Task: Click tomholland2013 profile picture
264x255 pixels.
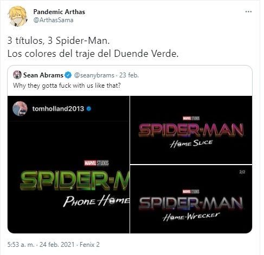Action: tap(20, 109)
